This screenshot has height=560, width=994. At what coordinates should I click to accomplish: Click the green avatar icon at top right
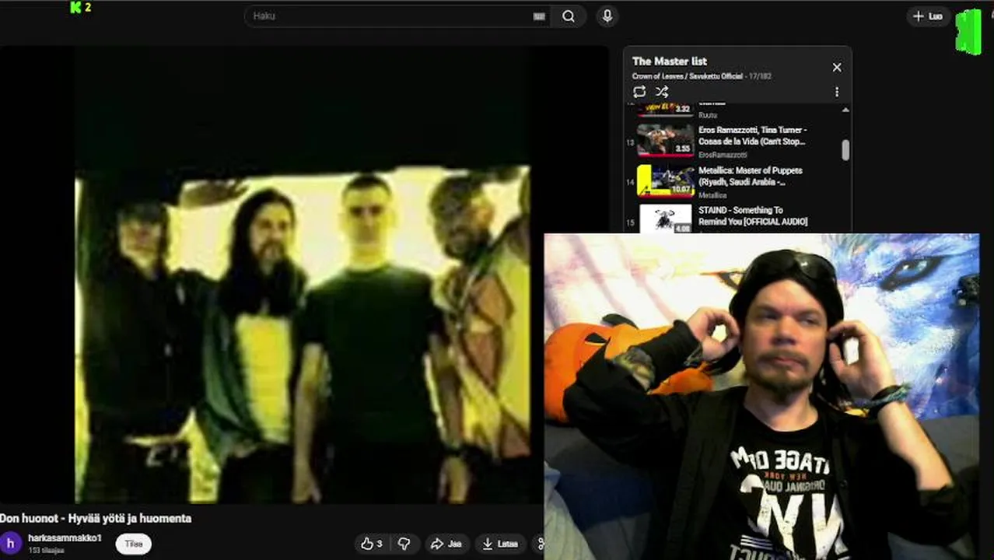point(968,31)
